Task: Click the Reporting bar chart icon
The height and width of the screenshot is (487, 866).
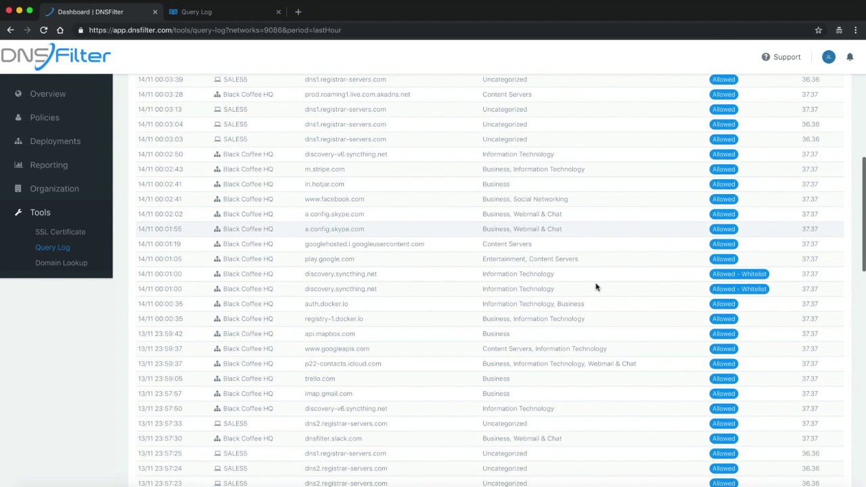Action: [18, 164]
